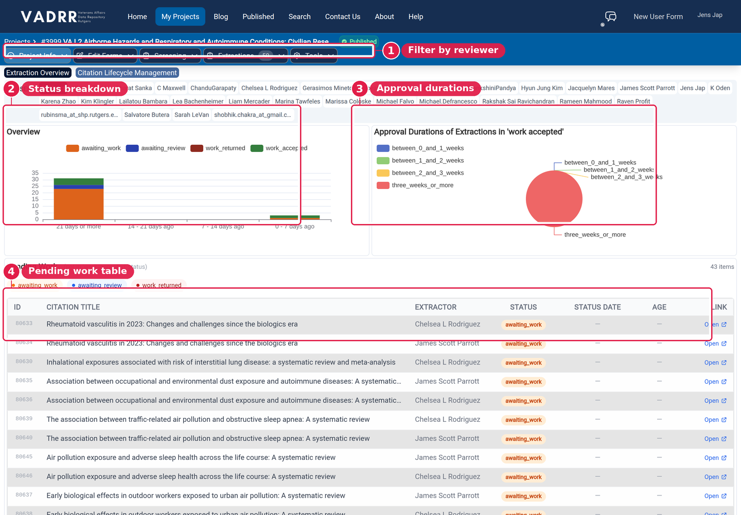The height and width of the screenshot is (515, 741).
Task: Filter table by work_returned status chip
Action: pyautogui.click(x=158, y=285)
